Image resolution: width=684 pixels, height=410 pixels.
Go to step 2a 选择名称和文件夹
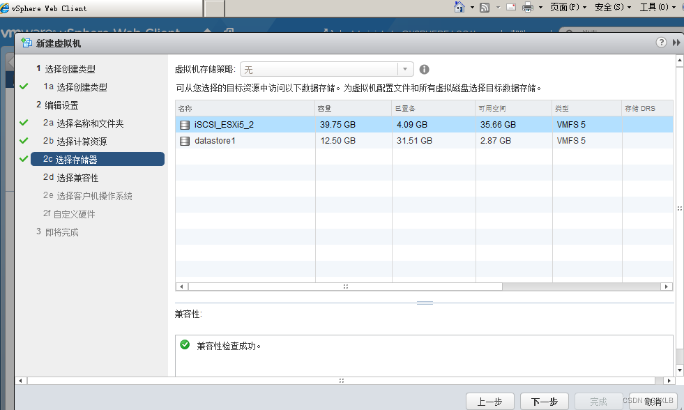pyautogui.click(x=83, y=123)
